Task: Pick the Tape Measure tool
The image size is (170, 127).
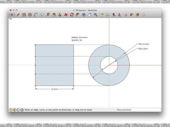Action: click(48, 15)
